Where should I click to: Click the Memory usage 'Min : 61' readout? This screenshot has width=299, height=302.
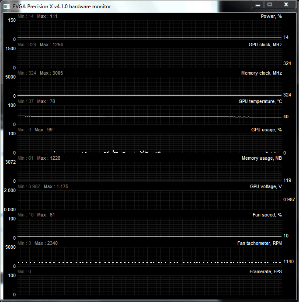(25, 158)
